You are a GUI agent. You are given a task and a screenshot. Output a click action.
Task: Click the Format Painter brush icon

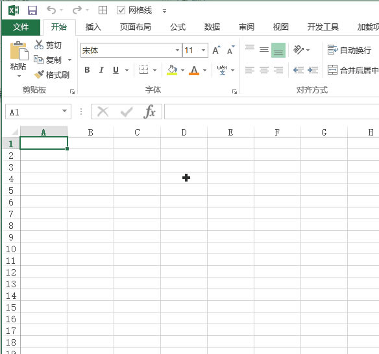(39, 75)
